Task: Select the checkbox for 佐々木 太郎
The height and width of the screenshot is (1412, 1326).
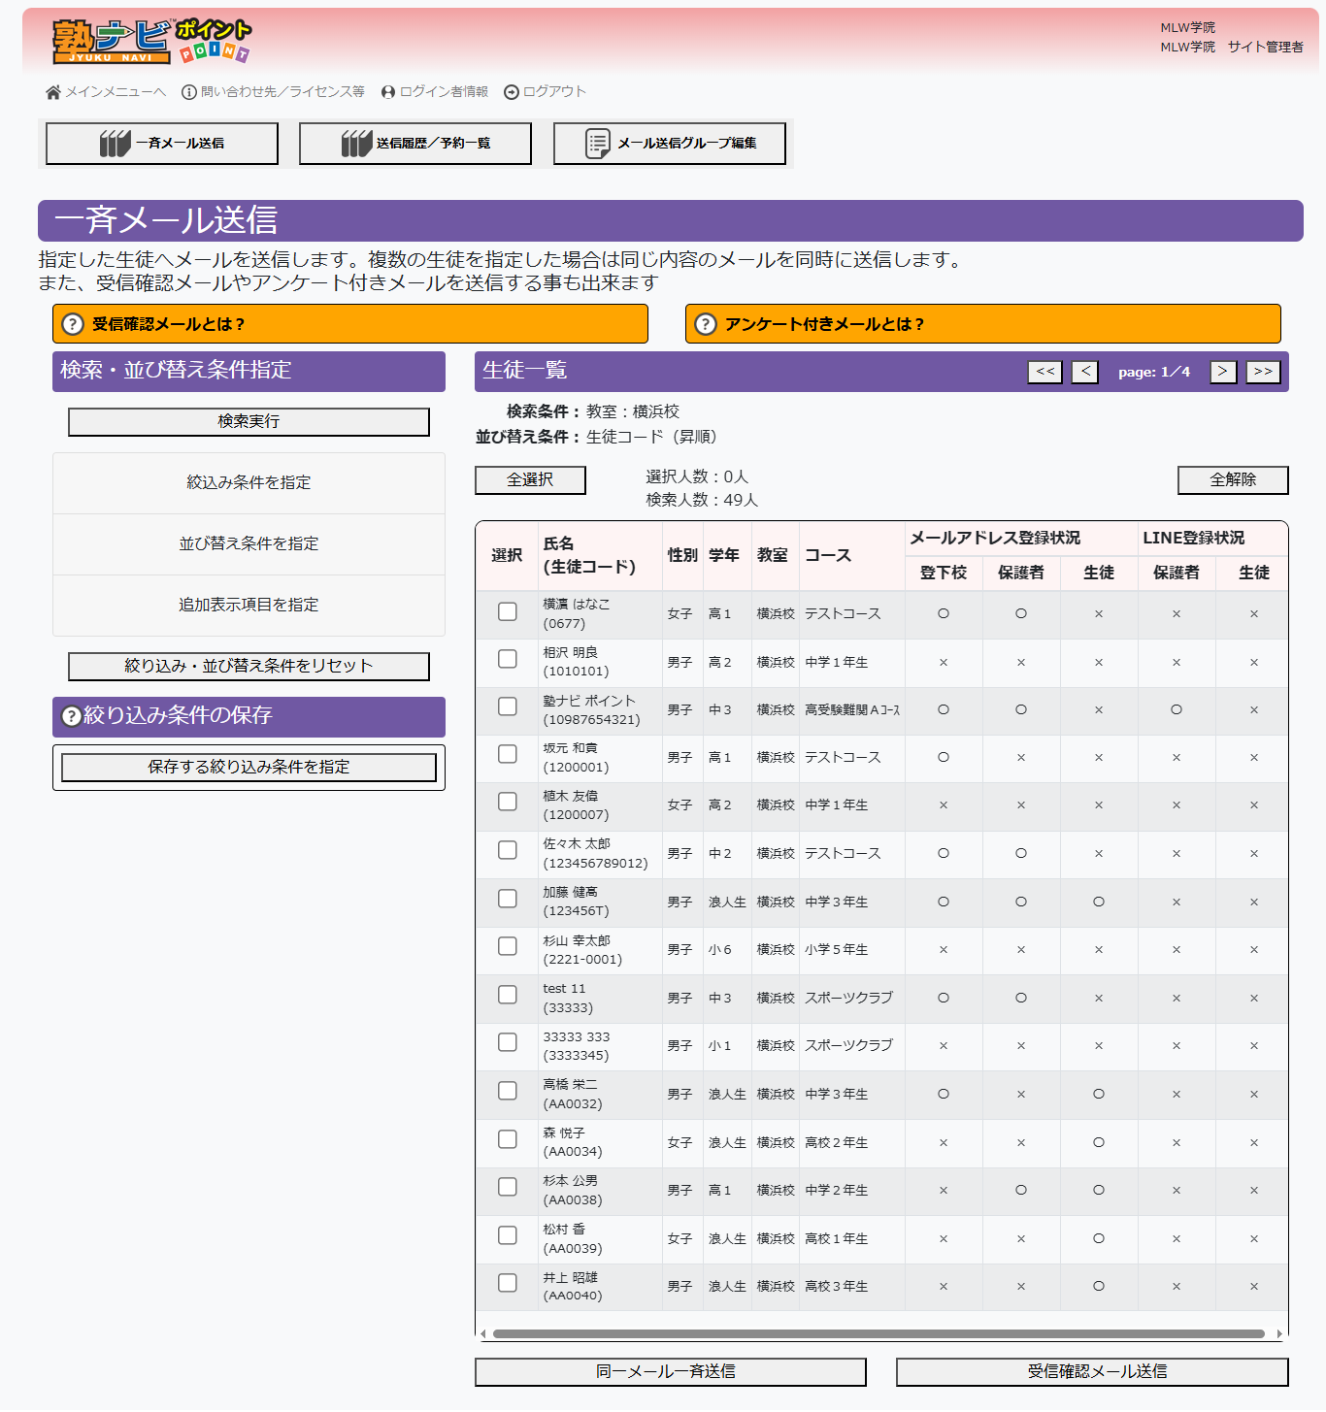Action: point(507,850)
